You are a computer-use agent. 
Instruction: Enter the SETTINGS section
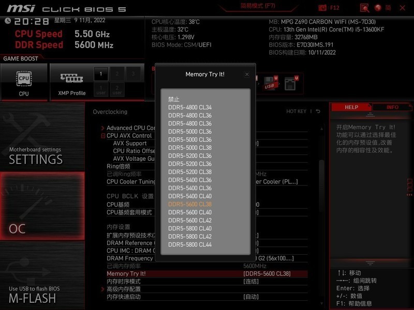tap(35, 160)
